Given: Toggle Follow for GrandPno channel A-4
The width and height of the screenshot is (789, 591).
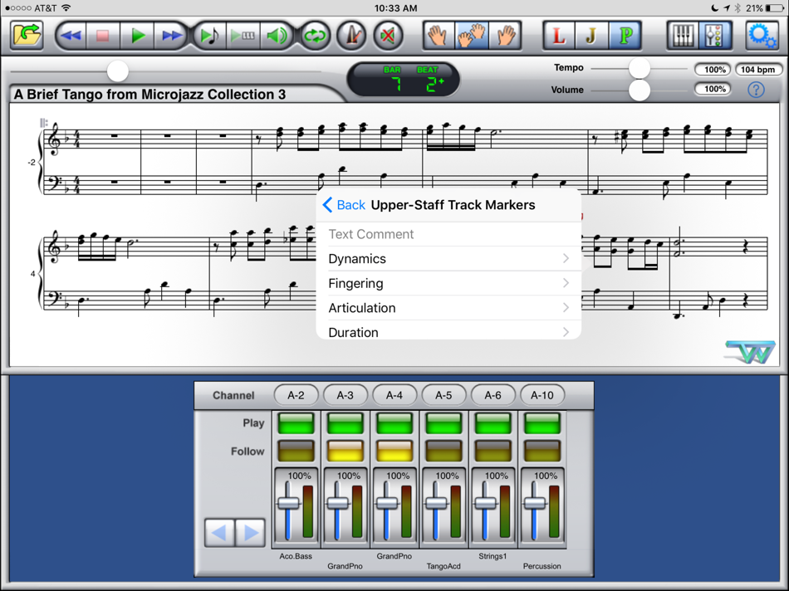Looking at the screenshot, I should pyautogui.click(x=394, y=452).
